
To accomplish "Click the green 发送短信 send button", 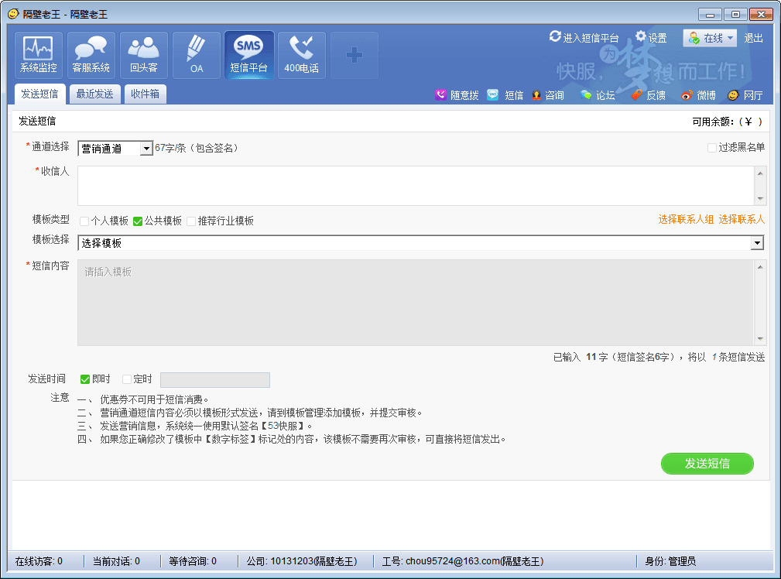I will coord(707,464).
